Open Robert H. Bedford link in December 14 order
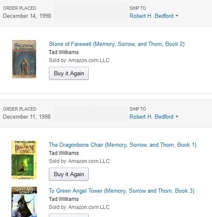The height and width of the screenshot is (217, 212). click(151, 16)
